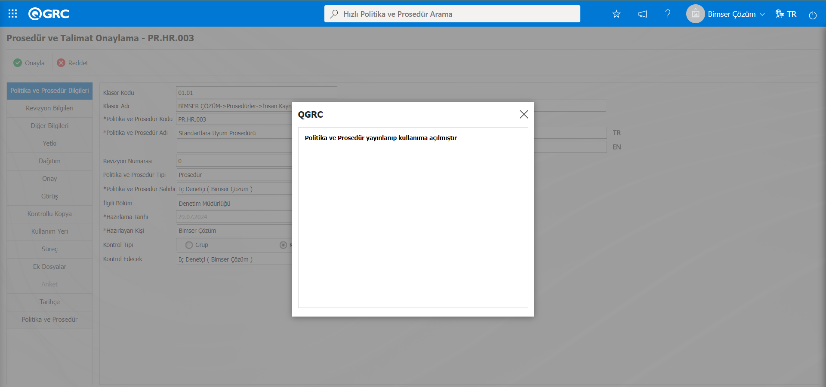This screenshot has height=387, width=826.
Task: Click Reddet reject button
Action: pyautogui.click(x=73, y=63)
